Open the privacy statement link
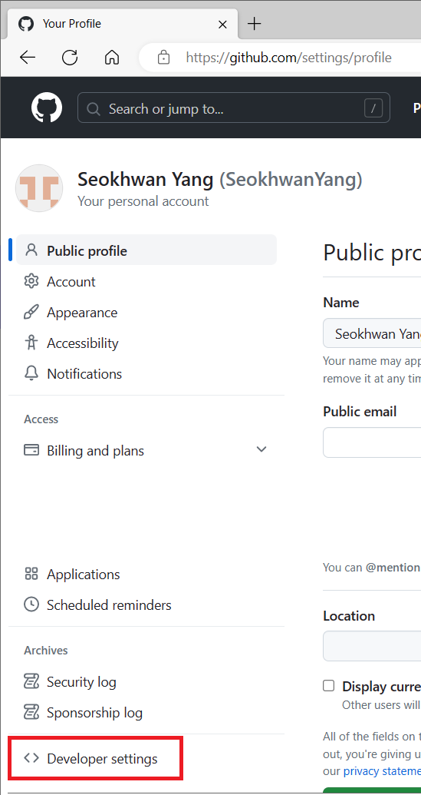421x795 pixels. click(382, 771)
